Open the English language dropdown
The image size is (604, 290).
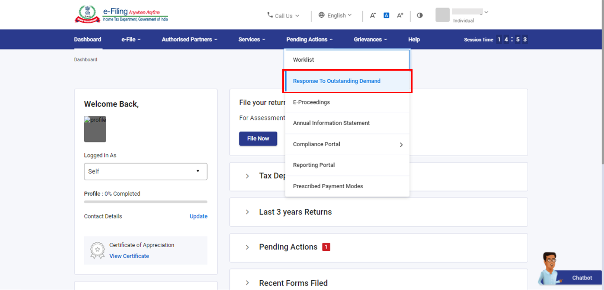coord(335,15)
